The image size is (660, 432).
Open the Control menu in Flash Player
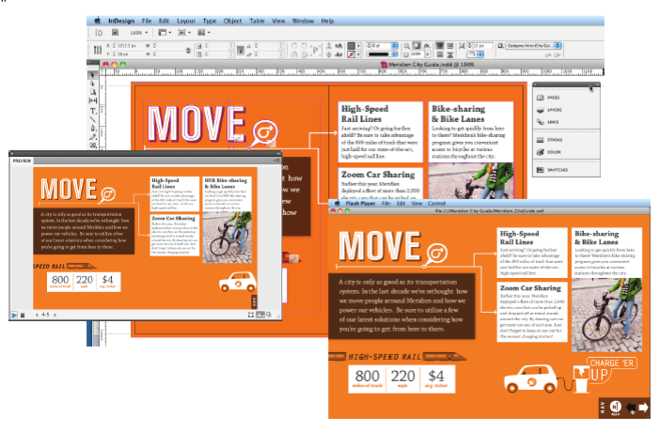436,203
